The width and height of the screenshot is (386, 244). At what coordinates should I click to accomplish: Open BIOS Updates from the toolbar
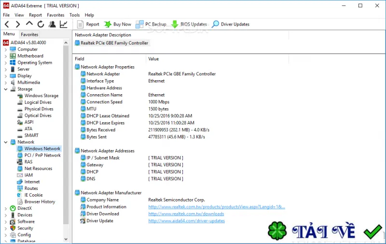coord(189,24)
